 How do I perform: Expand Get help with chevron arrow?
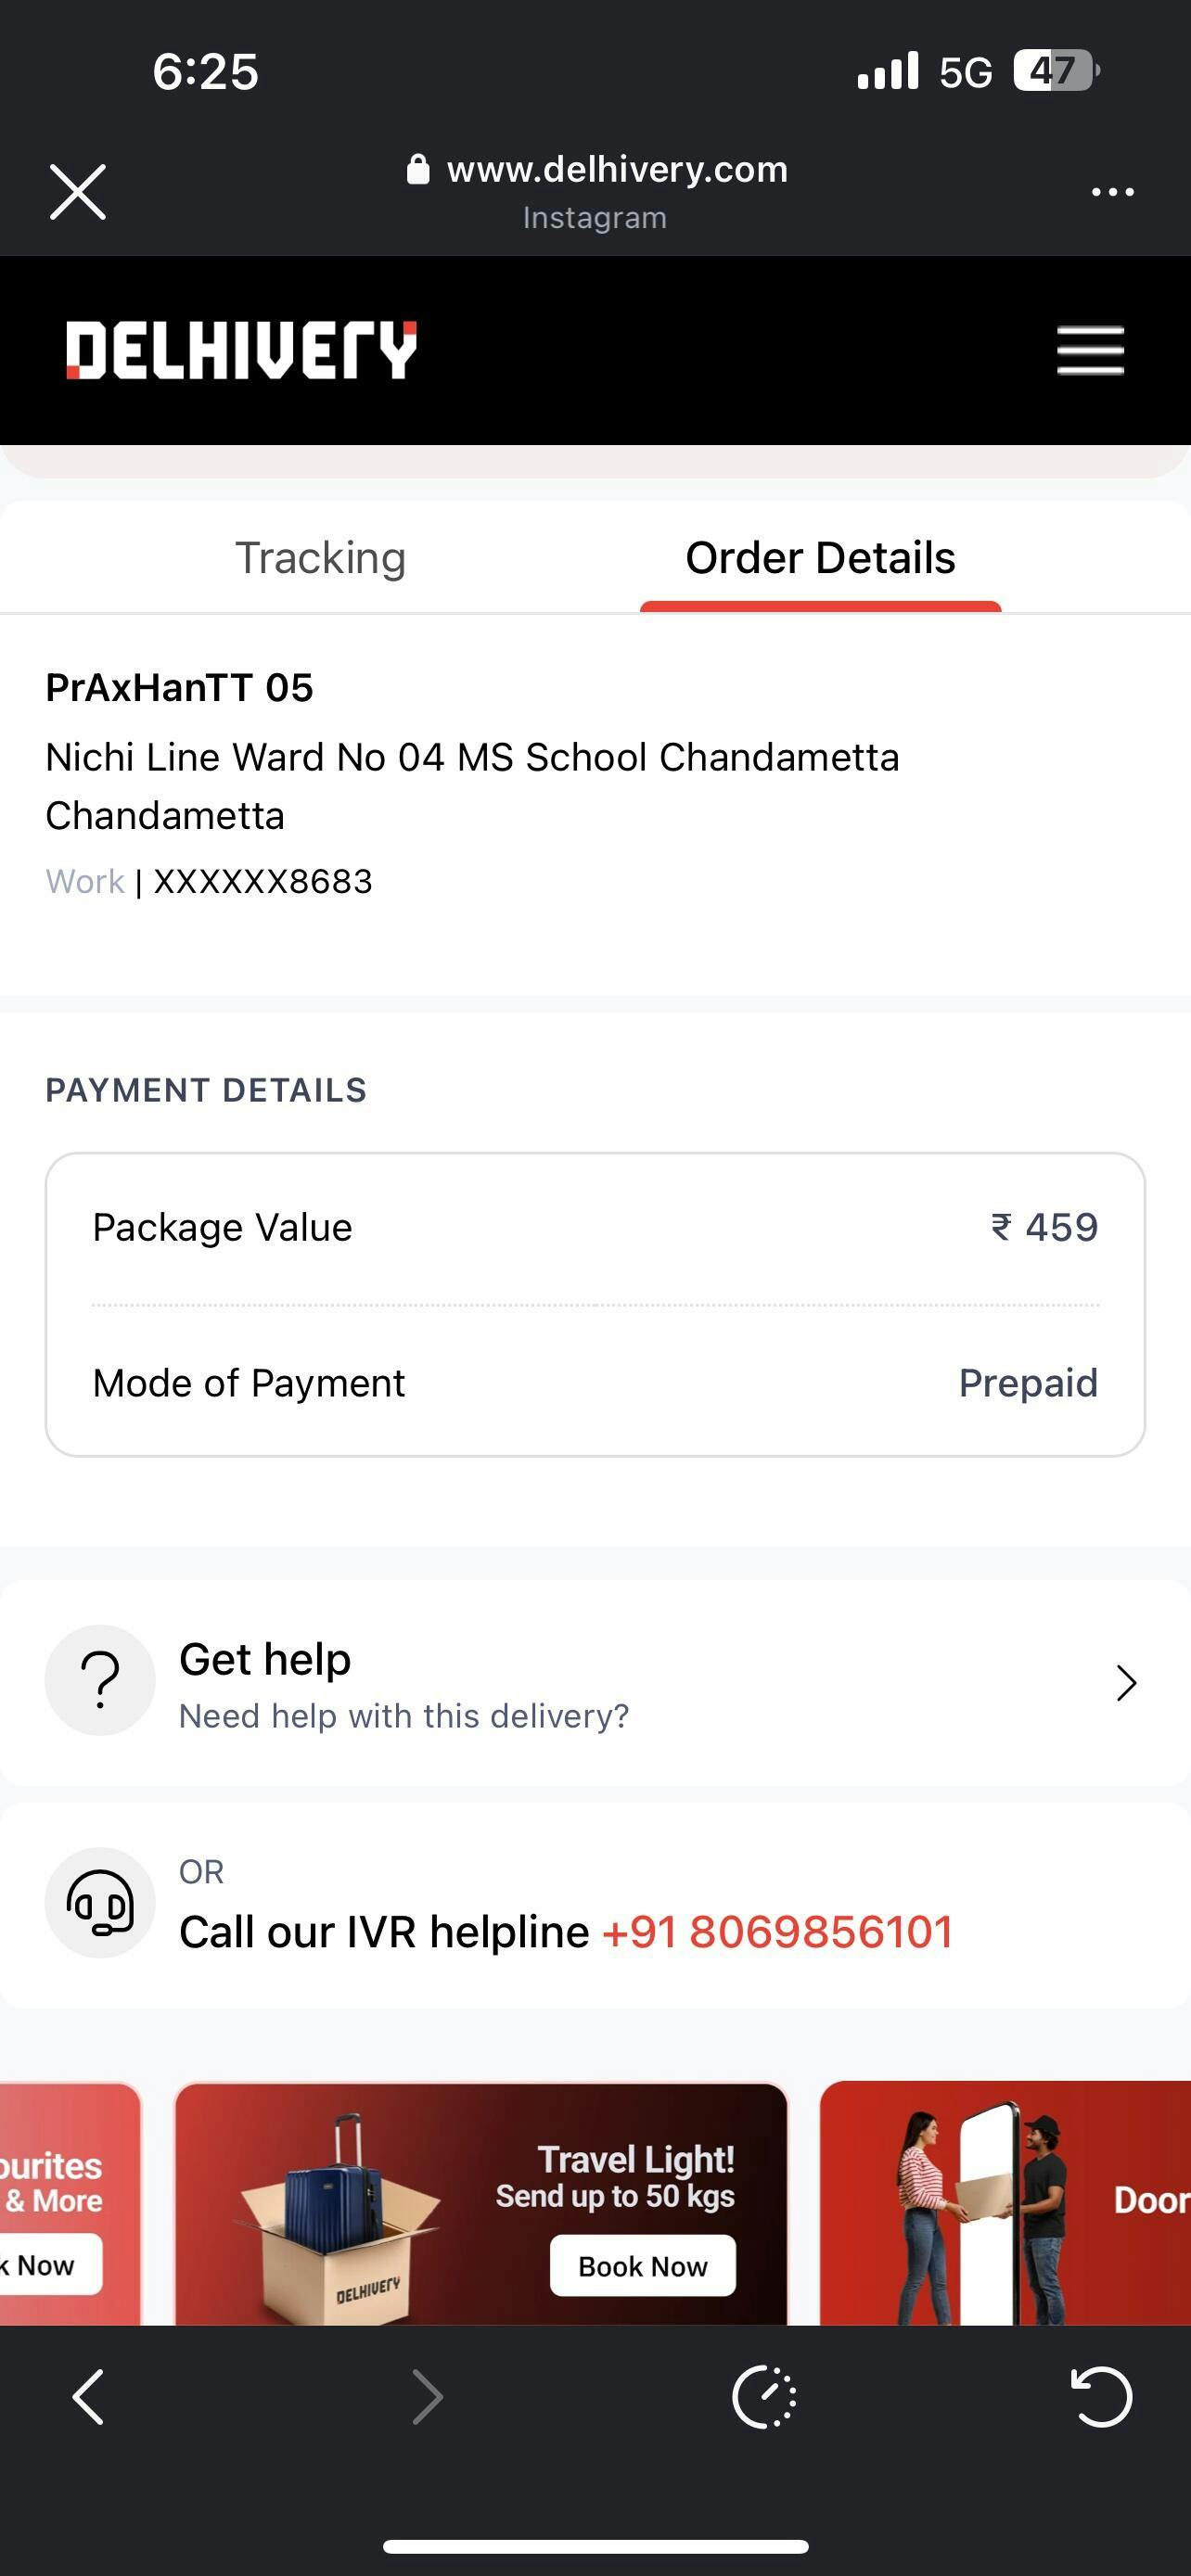tap(1126, 1683)
